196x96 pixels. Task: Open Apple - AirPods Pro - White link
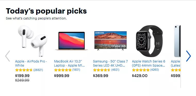point(31,63)
